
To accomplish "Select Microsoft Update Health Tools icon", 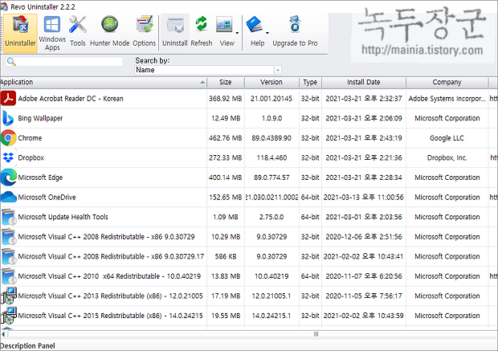I will tap(8, 217).
